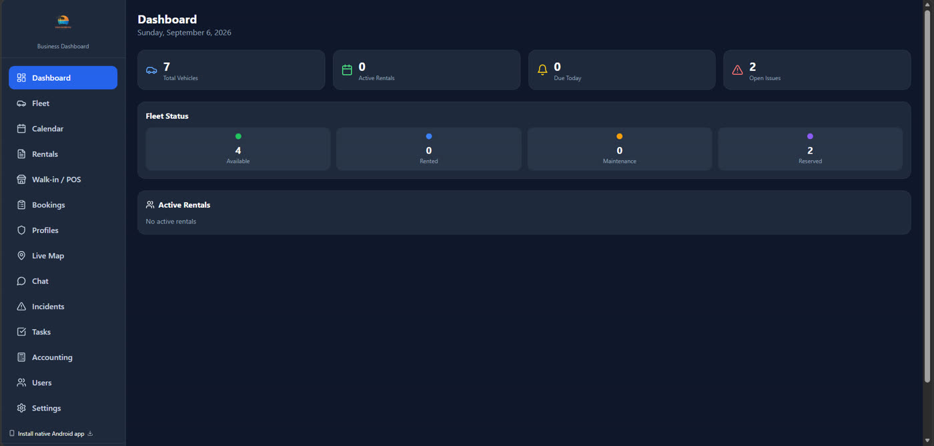Click the page vertical scrollbar thumb
Image resolution: width=934 pixels, height=446 pixels.
[x=927, y=196]
